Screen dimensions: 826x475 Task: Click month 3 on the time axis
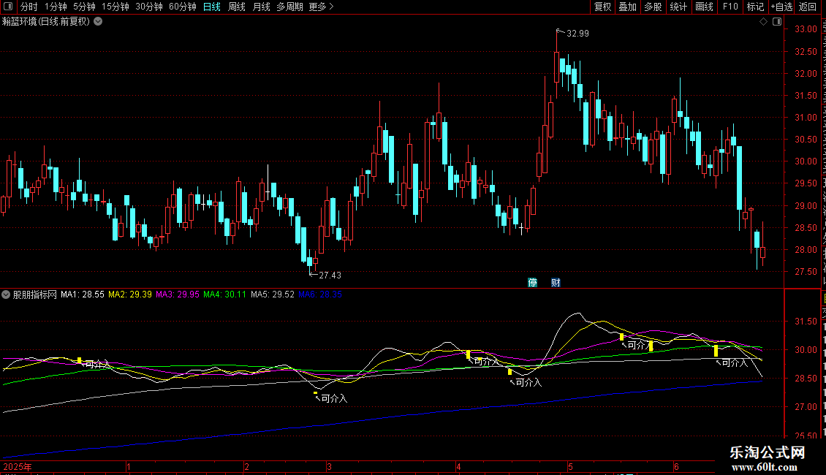329,466
